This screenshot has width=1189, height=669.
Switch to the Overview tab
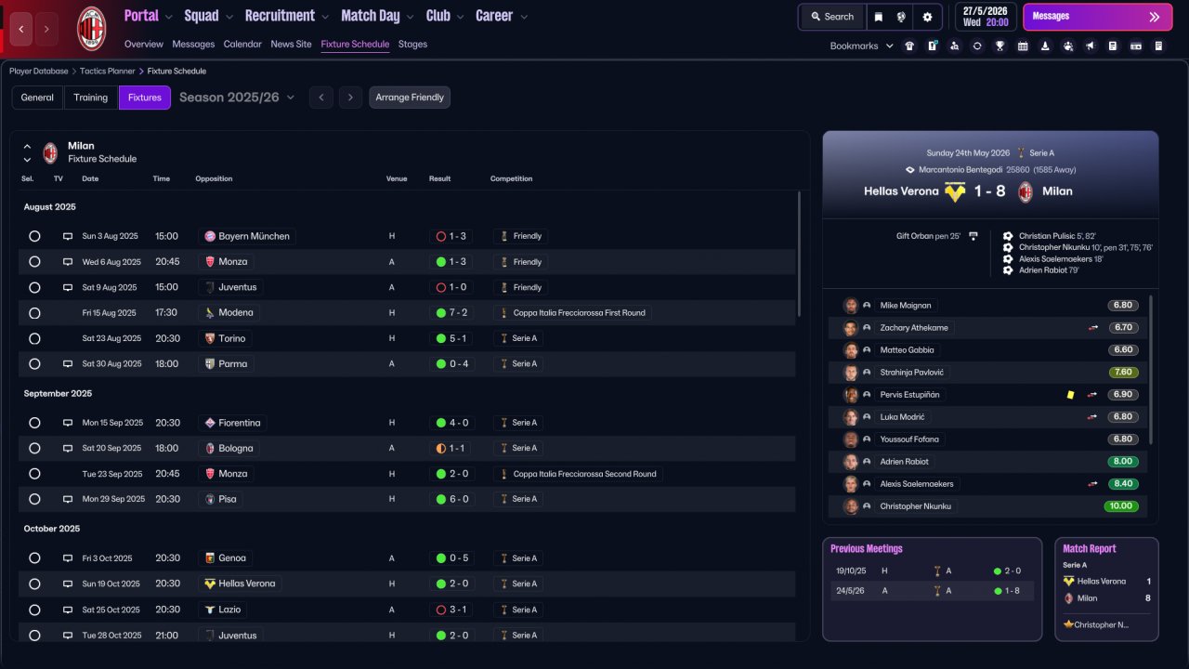(x=144, y=44)
